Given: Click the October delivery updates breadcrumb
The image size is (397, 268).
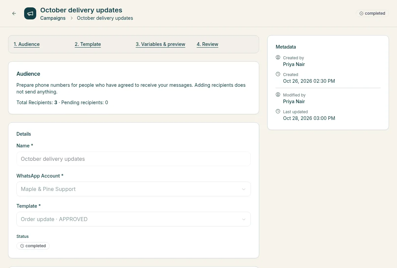Looking at the screenshot, I should [105, 18].
